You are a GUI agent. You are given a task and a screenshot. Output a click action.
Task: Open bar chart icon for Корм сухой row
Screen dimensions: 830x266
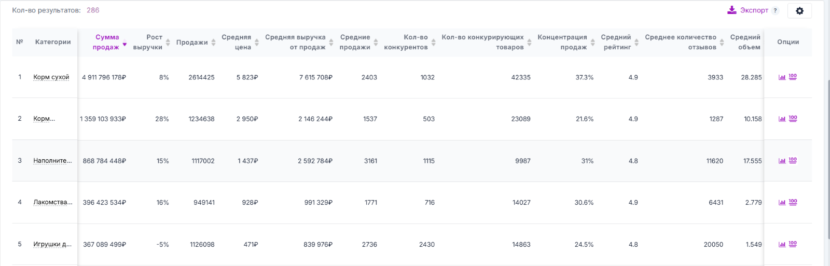782,77
